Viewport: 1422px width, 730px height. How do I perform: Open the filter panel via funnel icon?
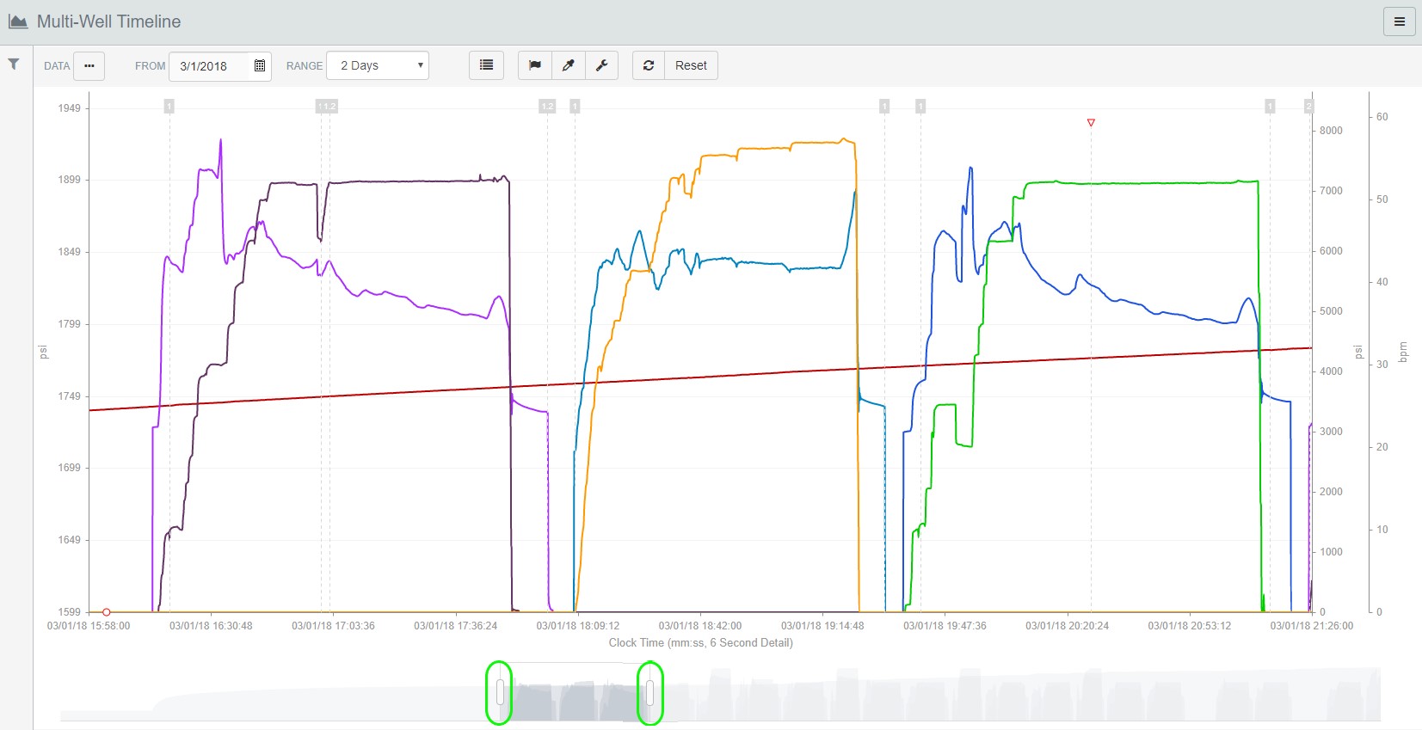pyautogui.click(x=14, y=64)
